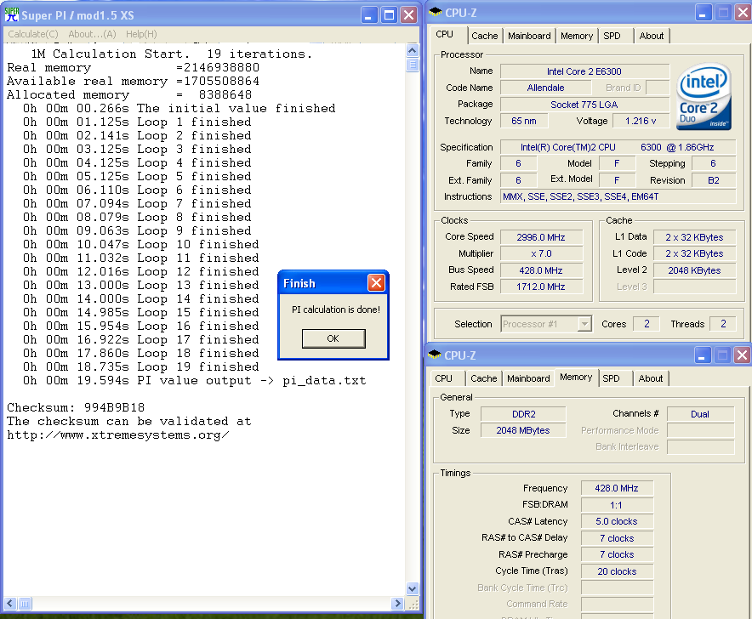The image size is (752, 619).
Task: Click the http://www.xtremesystems.org/ text
Action: click(x=118, y=435)
